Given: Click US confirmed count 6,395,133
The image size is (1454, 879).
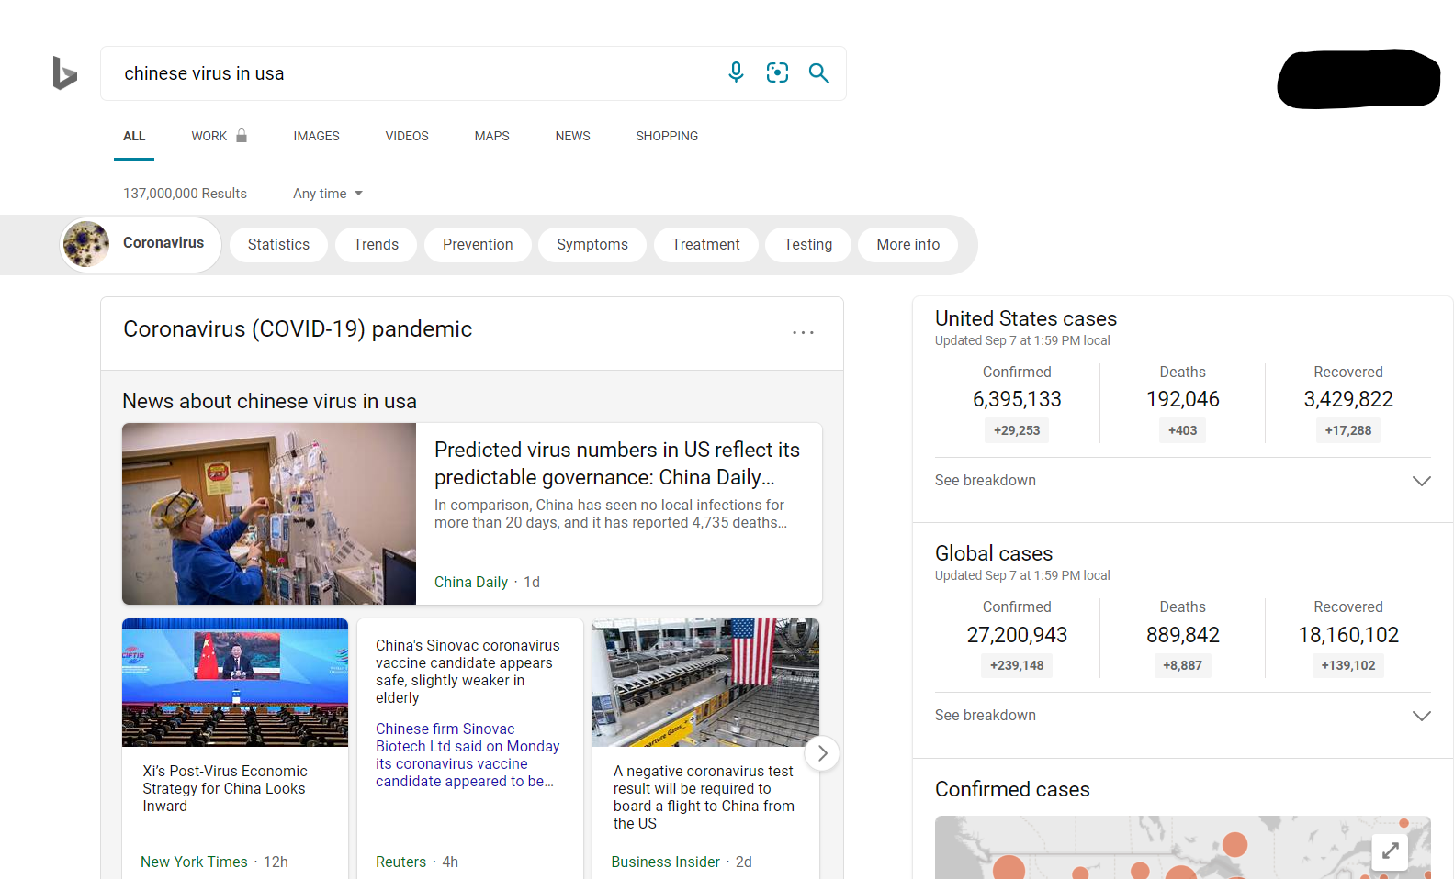Looking at the screenshot, I should point(1017,399).
